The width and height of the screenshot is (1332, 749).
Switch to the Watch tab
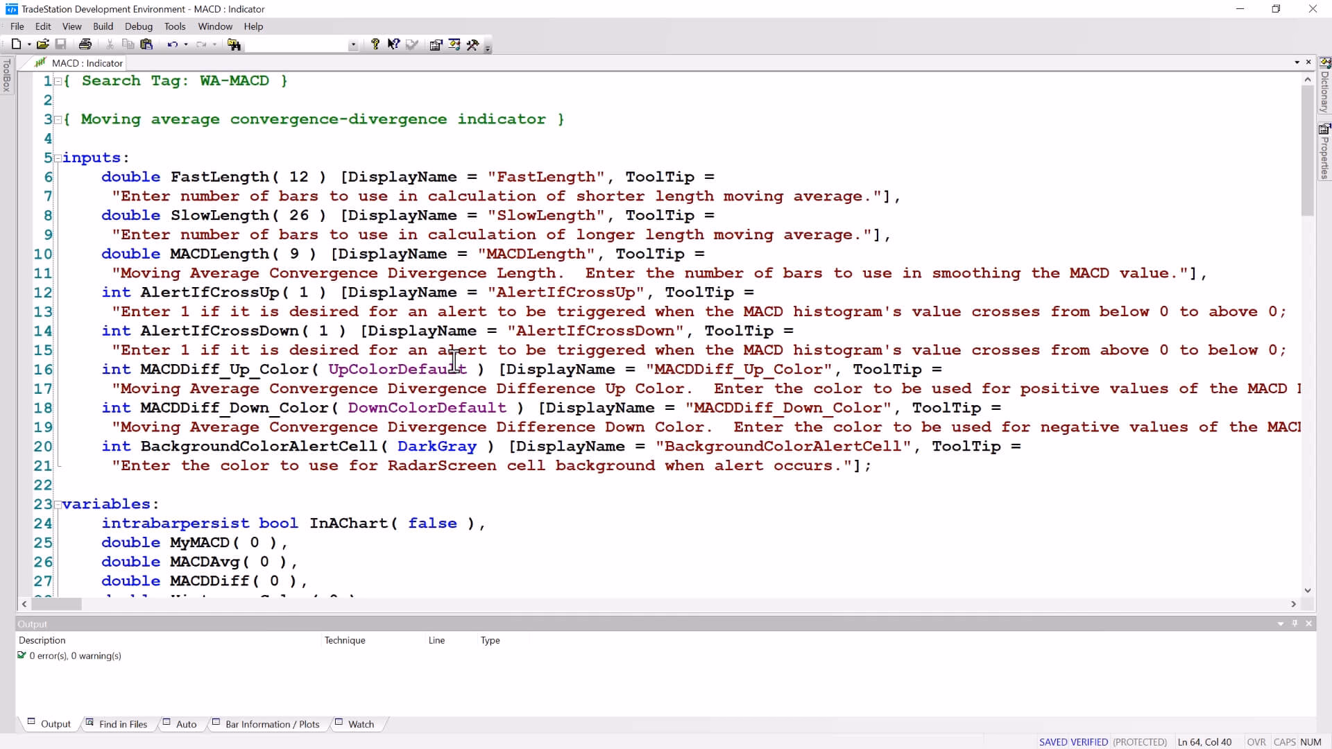361,723
